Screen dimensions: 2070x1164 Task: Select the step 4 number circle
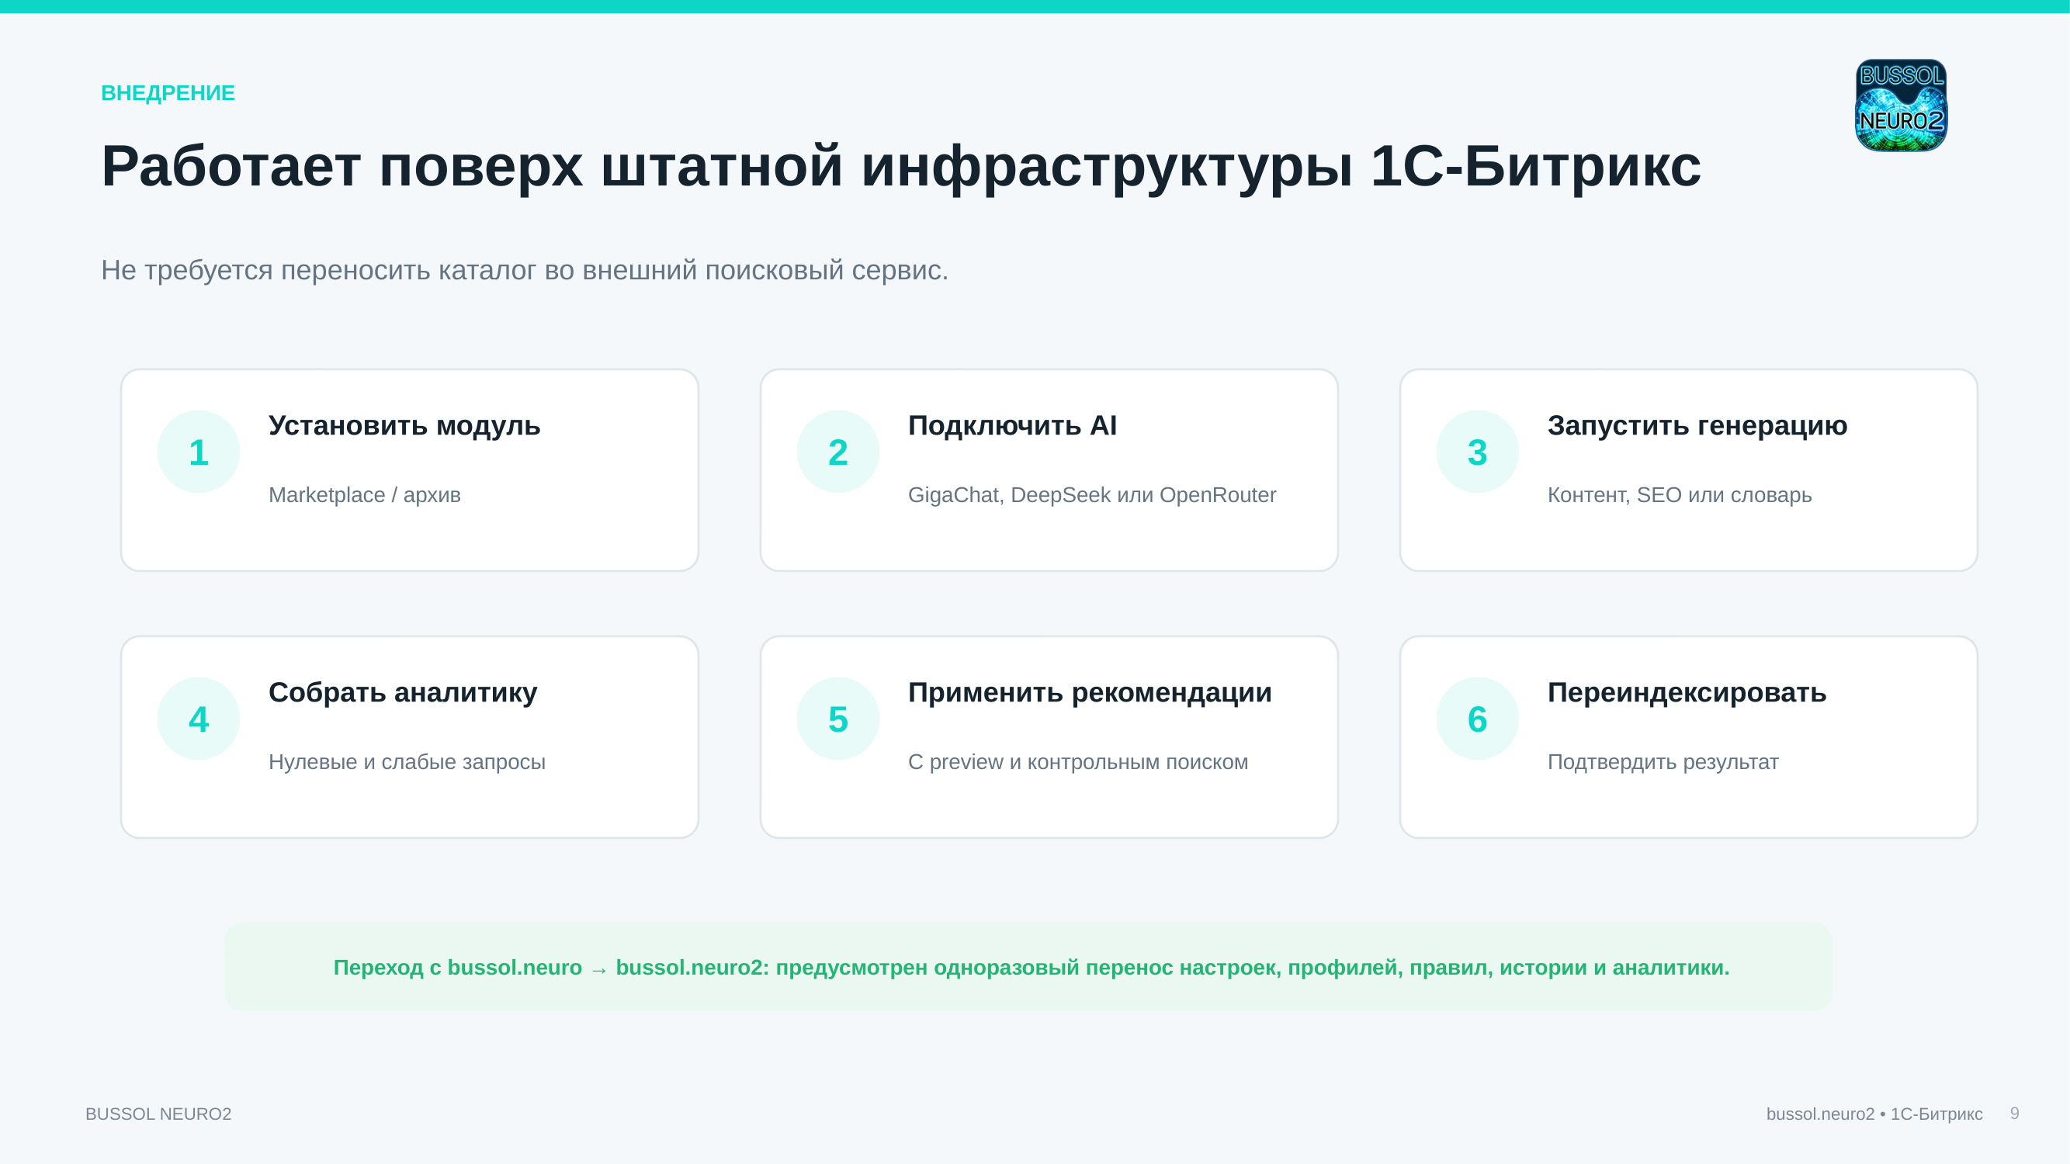click(x=199, y=718)
